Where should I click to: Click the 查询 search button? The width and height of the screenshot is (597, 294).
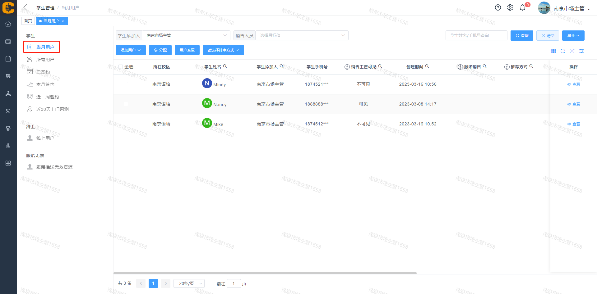click(522, 36)
